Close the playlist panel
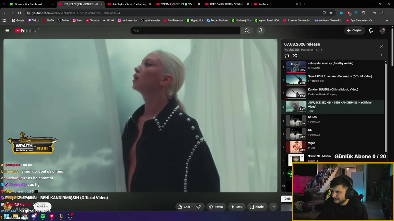The width and height of the screenshot is (394, 221). coord(382,46)
